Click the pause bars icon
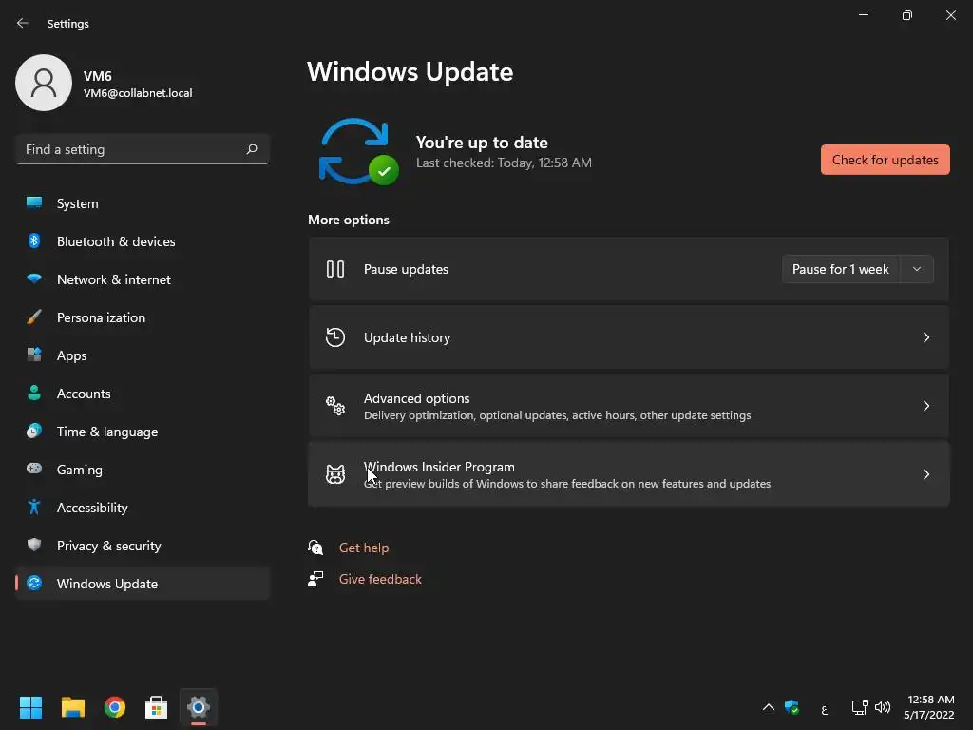The width and height of the screenshot is (973, 730). pyautogui.click(x=335, y=269)
